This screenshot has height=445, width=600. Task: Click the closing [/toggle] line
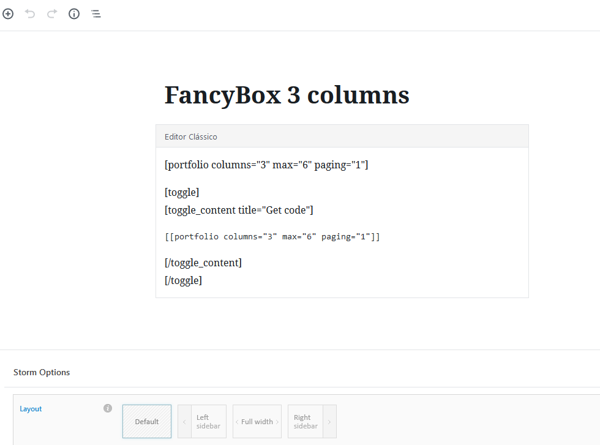183,280
